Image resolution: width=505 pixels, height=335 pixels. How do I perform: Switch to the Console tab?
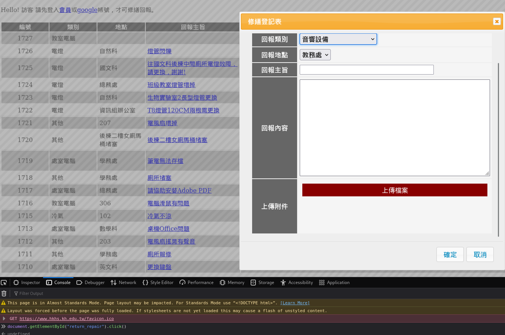tap(58, 283)
